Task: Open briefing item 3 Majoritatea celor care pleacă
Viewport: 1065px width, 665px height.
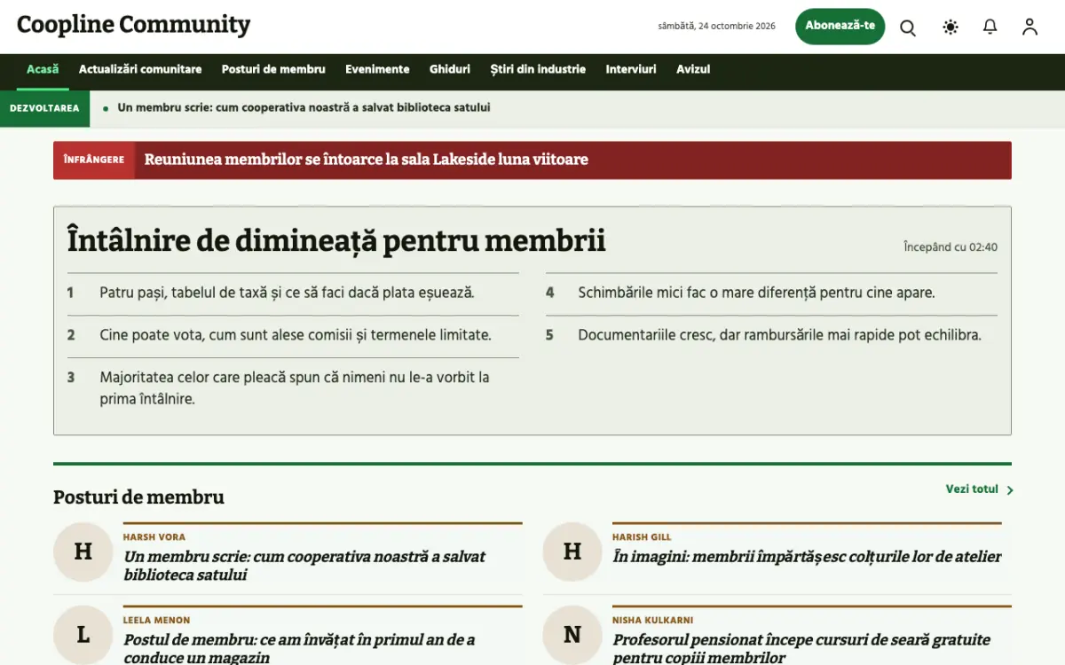Action: 293,388
